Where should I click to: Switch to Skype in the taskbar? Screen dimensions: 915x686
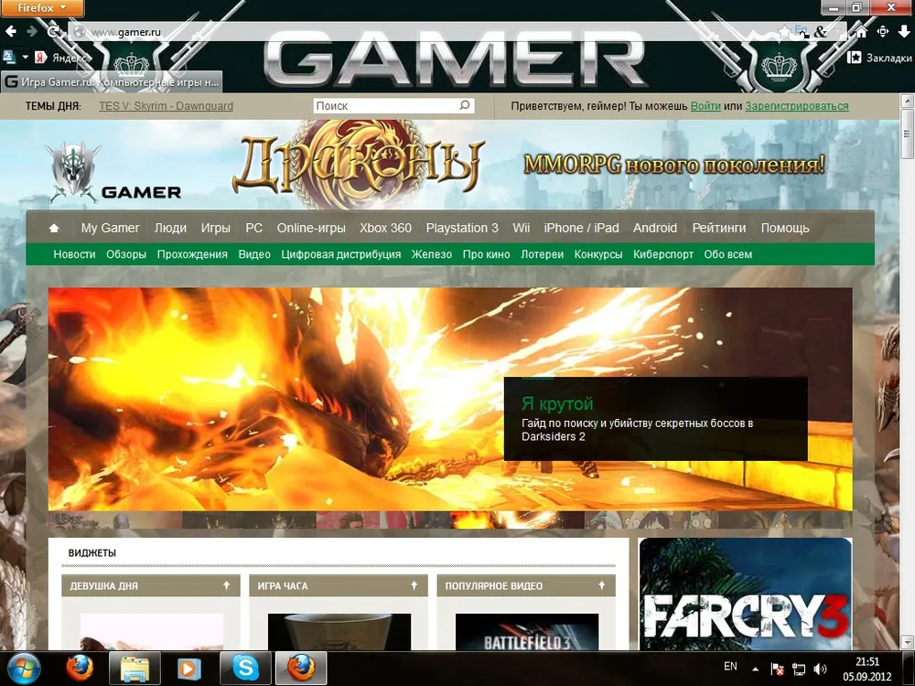pos(245,669)
